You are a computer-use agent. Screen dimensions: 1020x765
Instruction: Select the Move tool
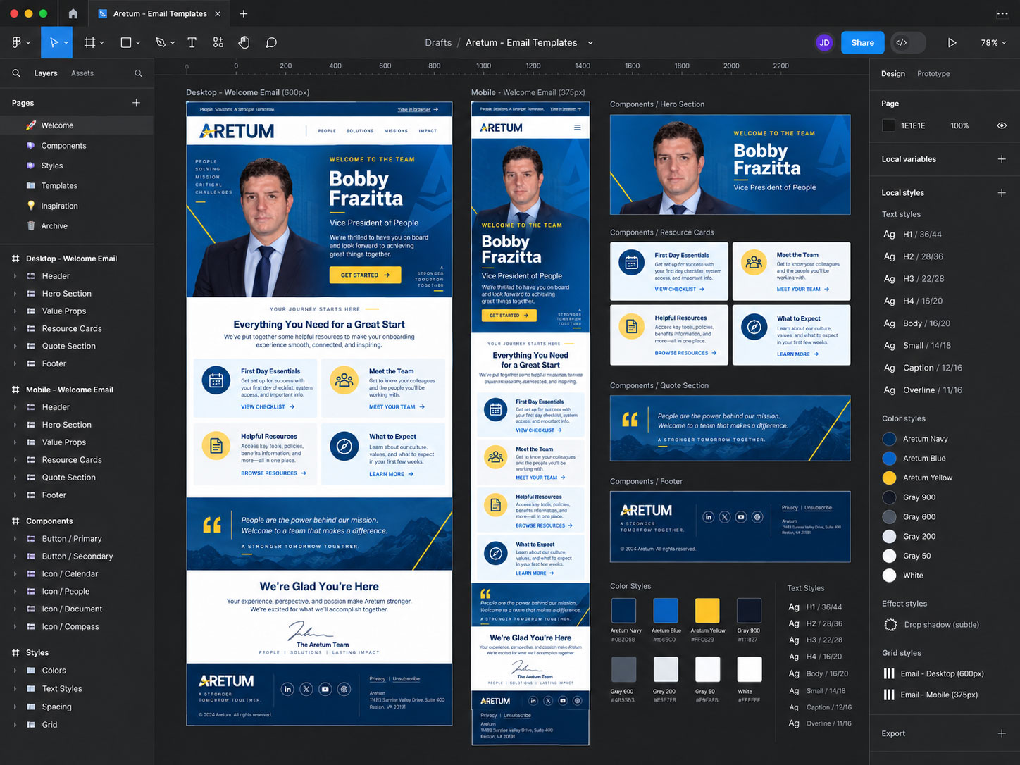tap(54, 42)
